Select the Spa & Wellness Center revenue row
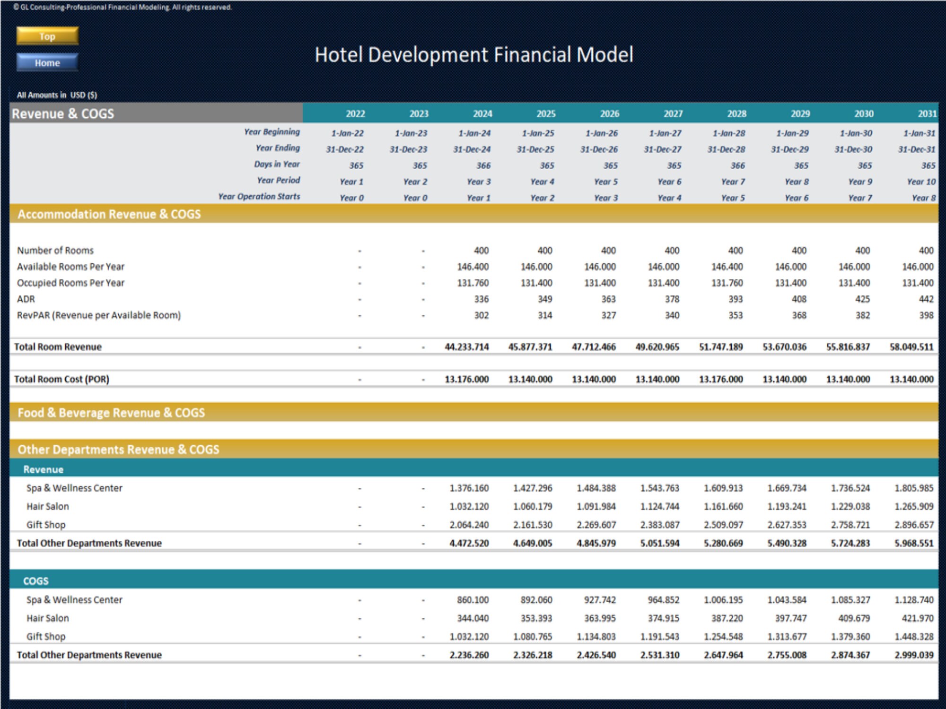The image size is (946, 709). pos(74,488)
